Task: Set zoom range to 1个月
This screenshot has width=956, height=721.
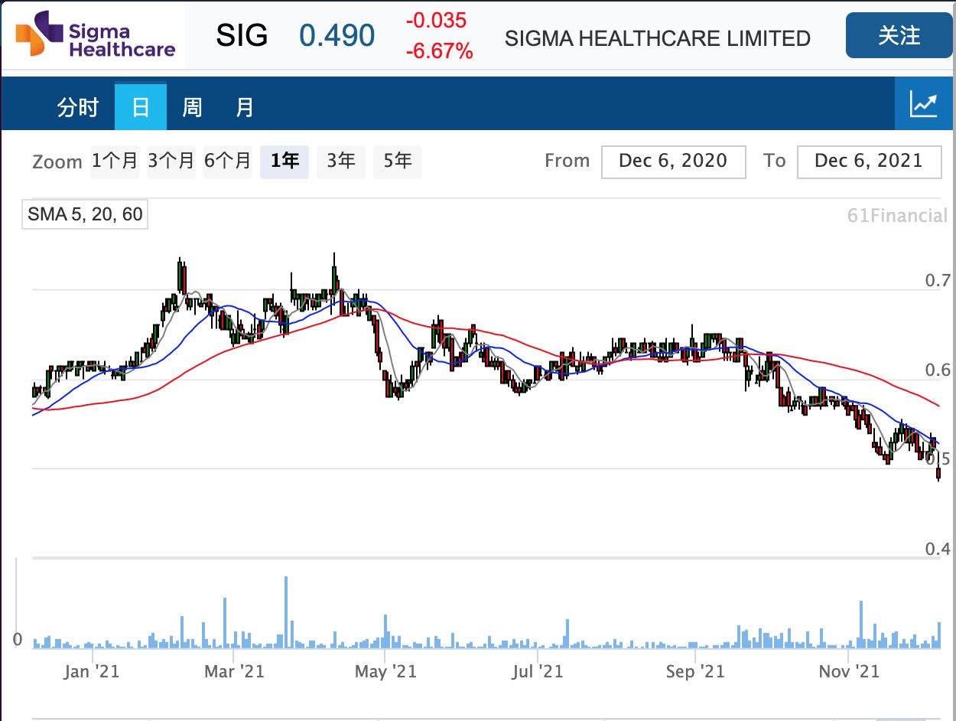Action: (115, 161)
